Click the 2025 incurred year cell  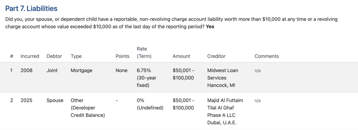tap(26, 101)
